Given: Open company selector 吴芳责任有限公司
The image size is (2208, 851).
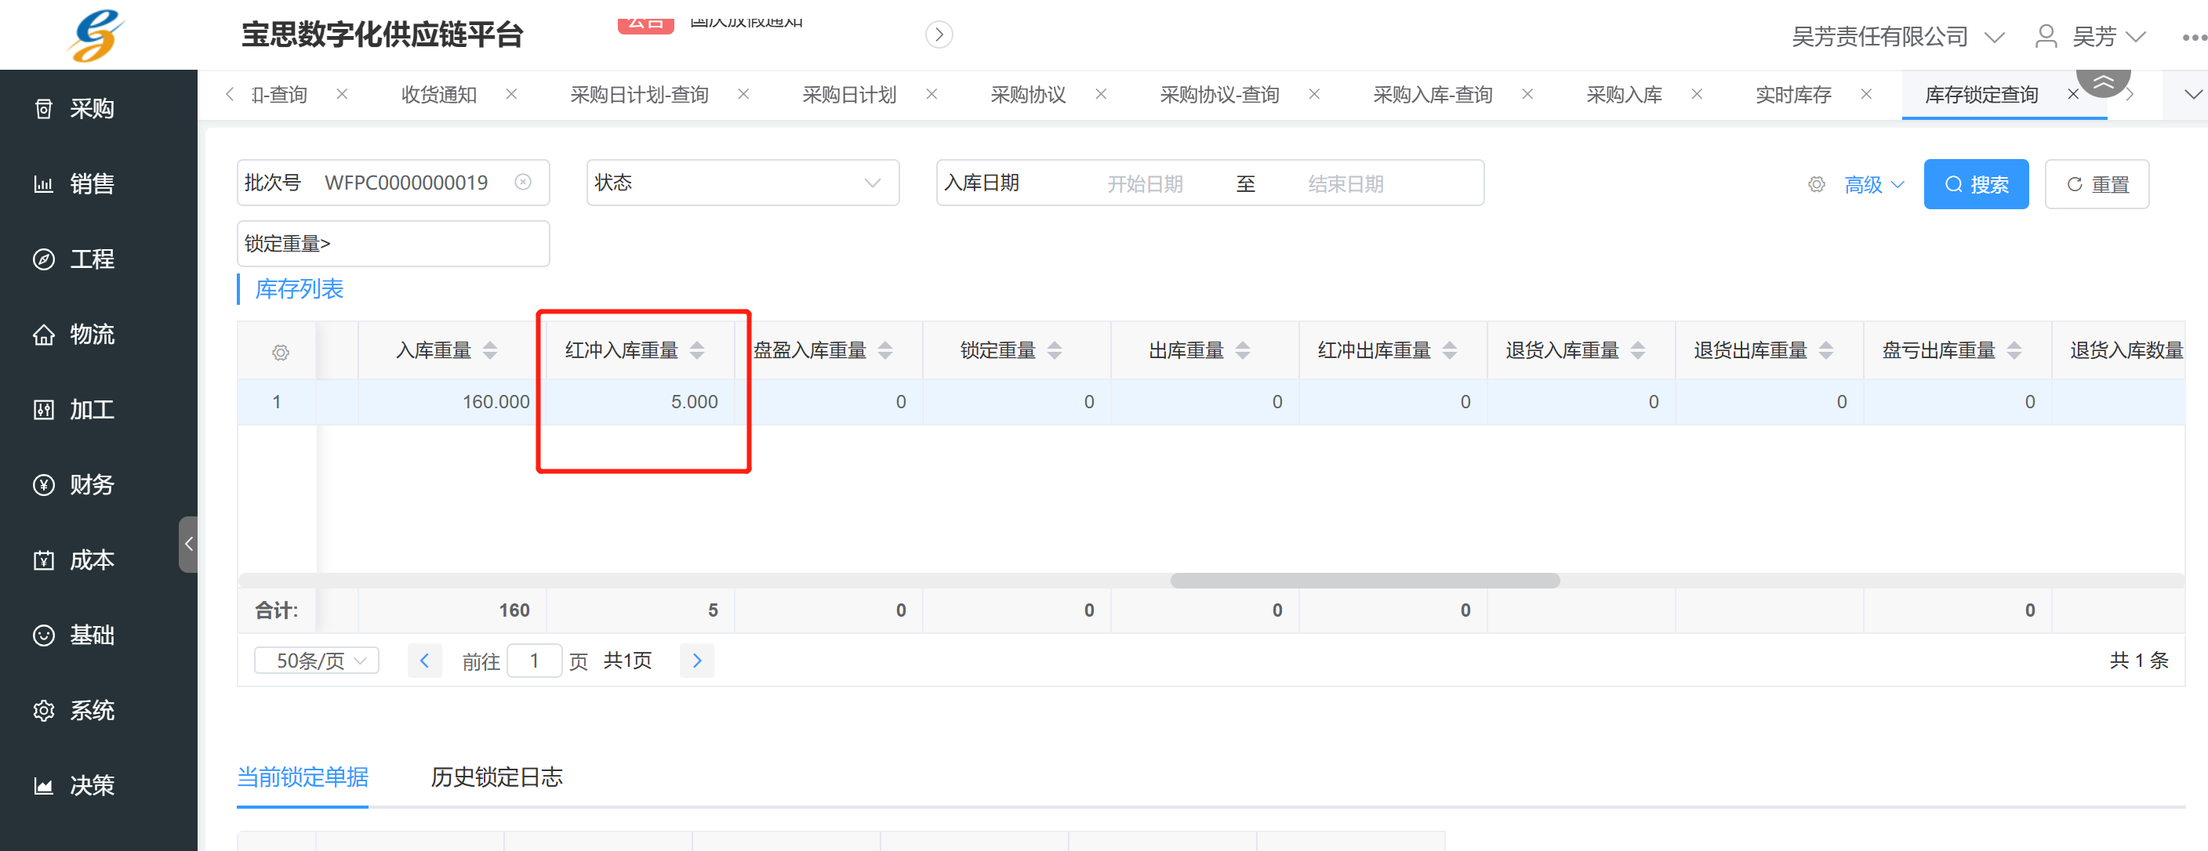Looking at the screenshot, I should (1897, 36).
